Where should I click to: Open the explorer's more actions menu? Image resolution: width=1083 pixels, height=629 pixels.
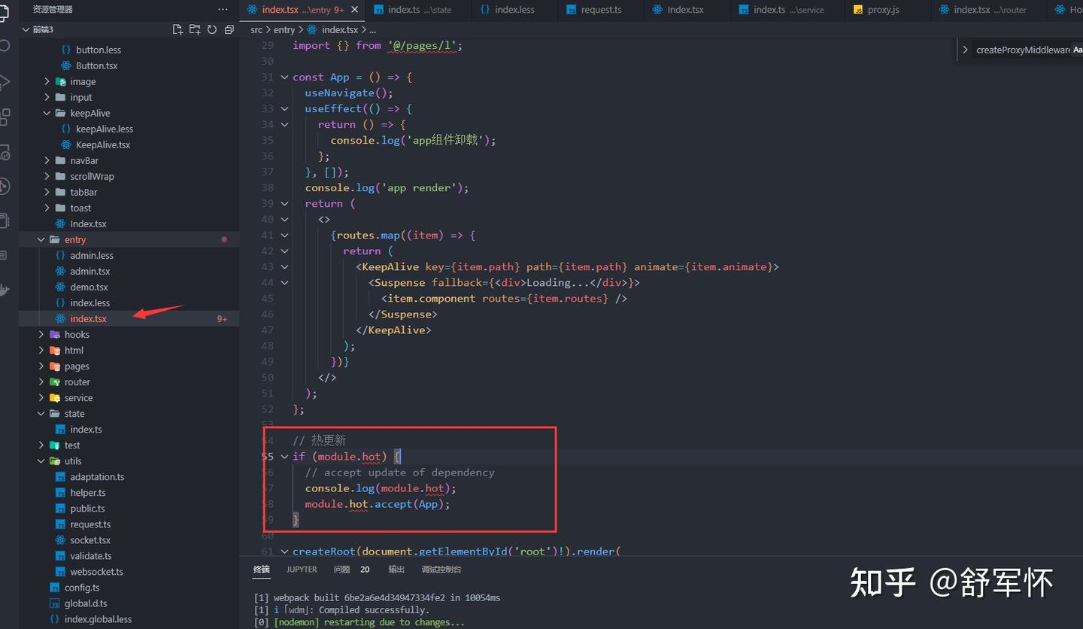pyautogui.click(x=223, y=9)
